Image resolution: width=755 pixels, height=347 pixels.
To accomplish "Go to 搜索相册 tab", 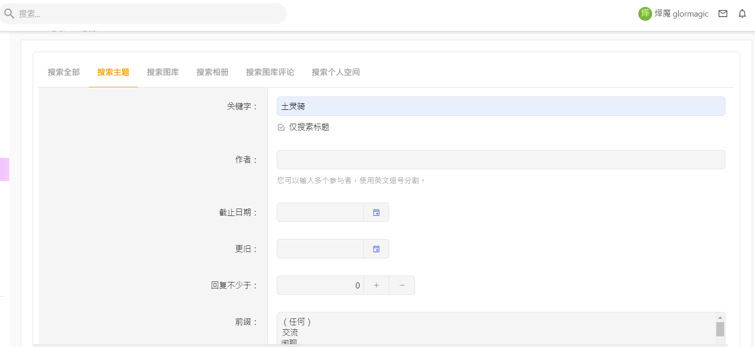I will coord(212,72).
